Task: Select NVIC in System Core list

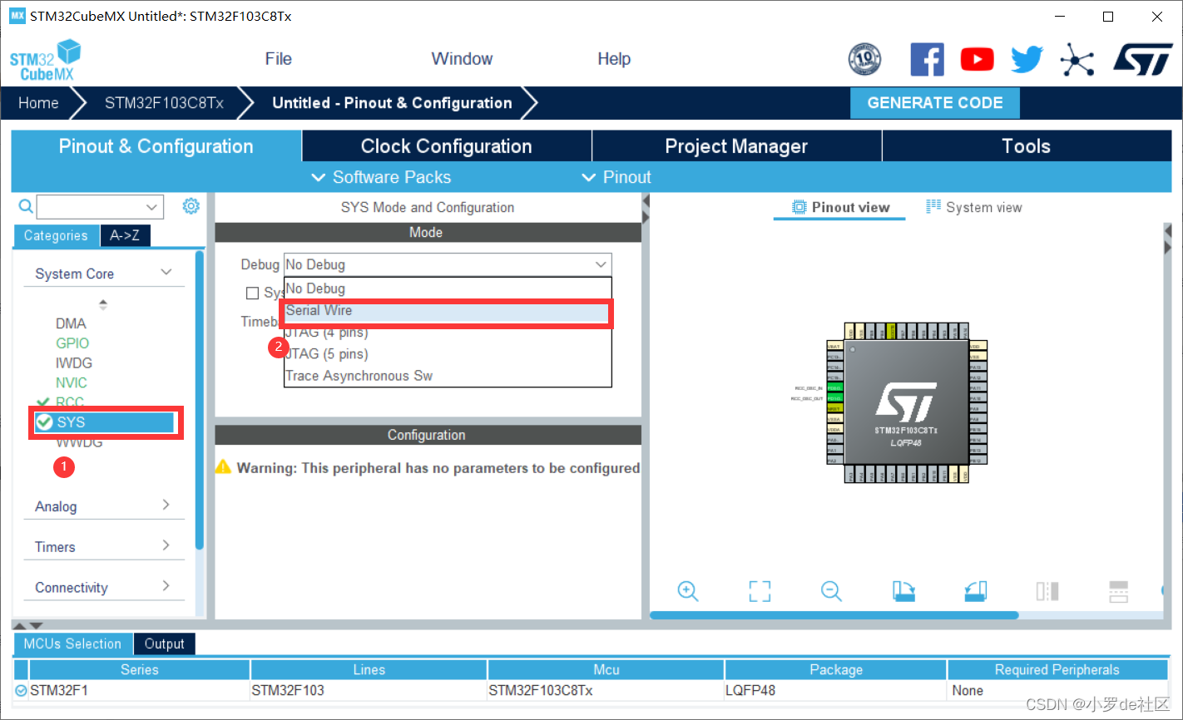Action: (x=72, y=383)
